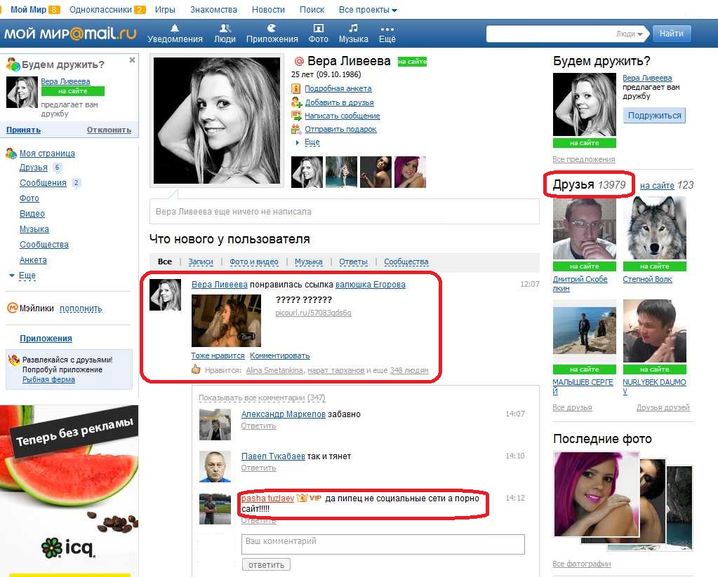Open Новости top navigation item

coord(268,10)
